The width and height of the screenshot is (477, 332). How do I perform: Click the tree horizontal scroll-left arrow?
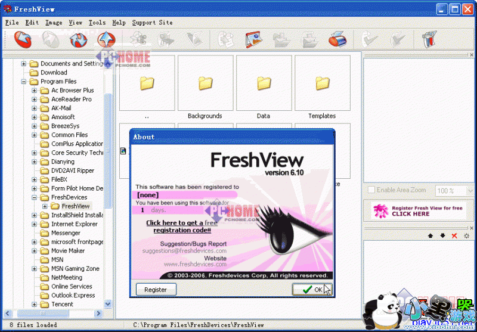pyautogui.click(x=8, y=313)
